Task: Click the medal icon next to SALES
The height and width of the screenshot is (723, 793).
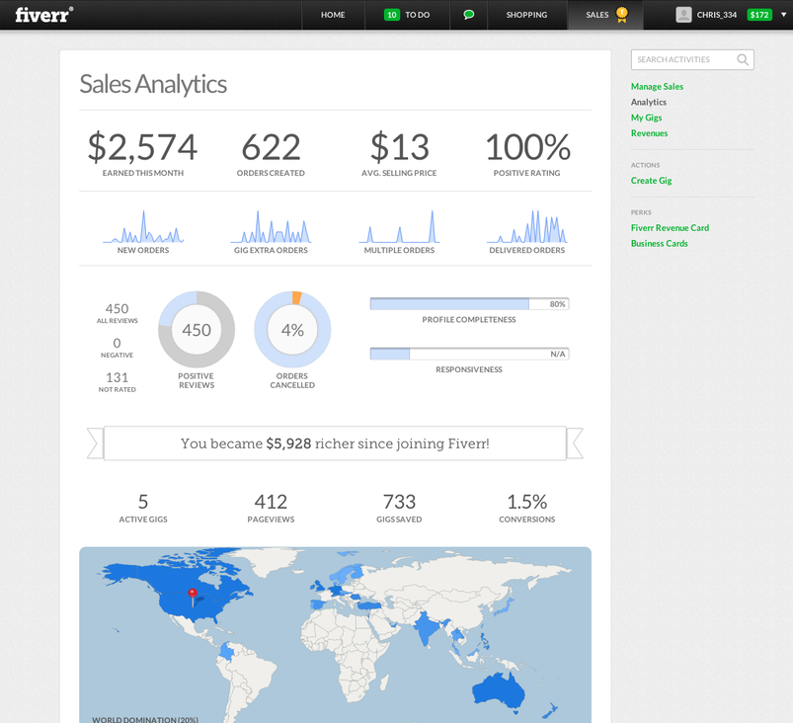Action: [622, 14]
